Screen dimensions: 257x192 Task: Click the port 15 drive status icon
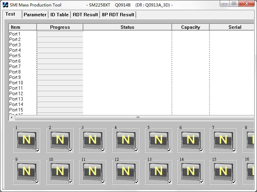pyautogui.click(x=223, y=171)
